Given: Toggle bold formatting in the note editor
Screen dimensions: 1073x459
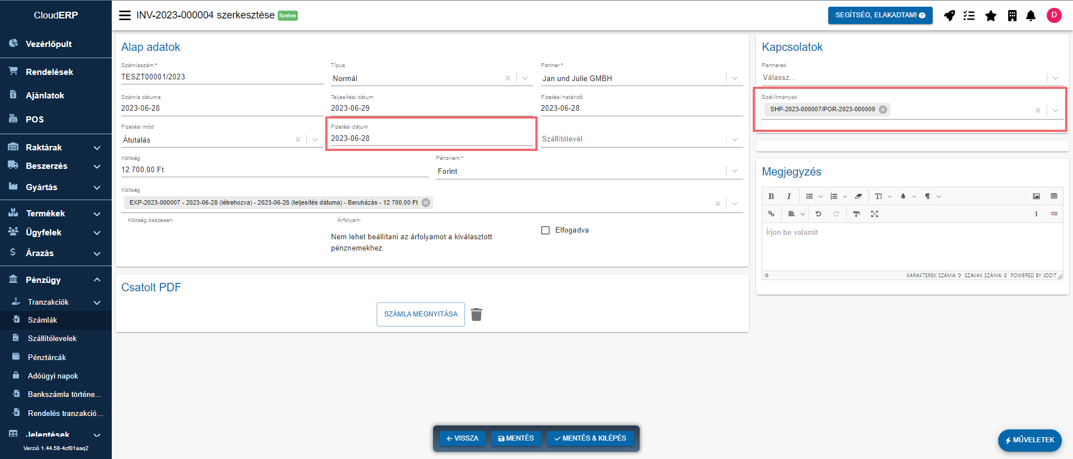Looking at the screenshot, I should click(771, 196).
